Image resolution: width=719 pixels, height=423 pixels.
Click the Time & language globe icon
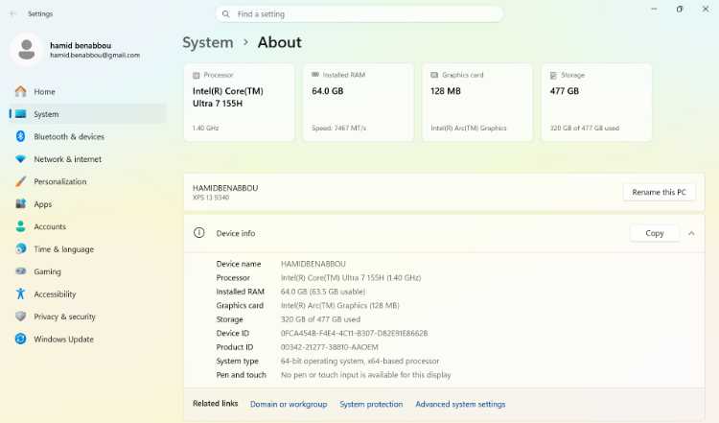point(21,248)
